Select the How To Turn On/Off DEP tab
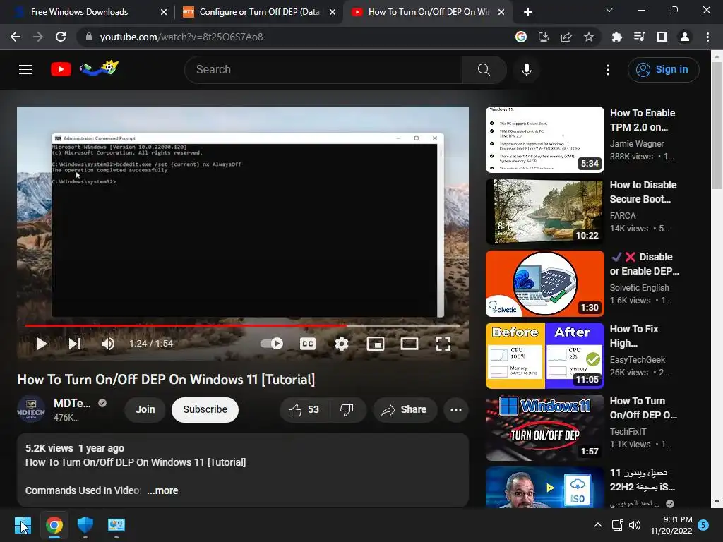723x542 pixels. 429,12
